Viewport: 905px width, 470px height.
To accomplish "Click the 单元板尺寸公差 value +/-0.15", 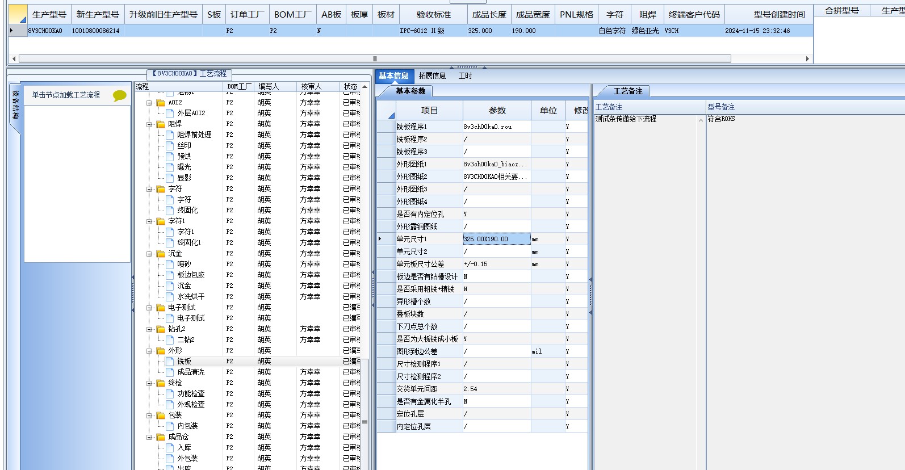I will click(x=496, y=264).
